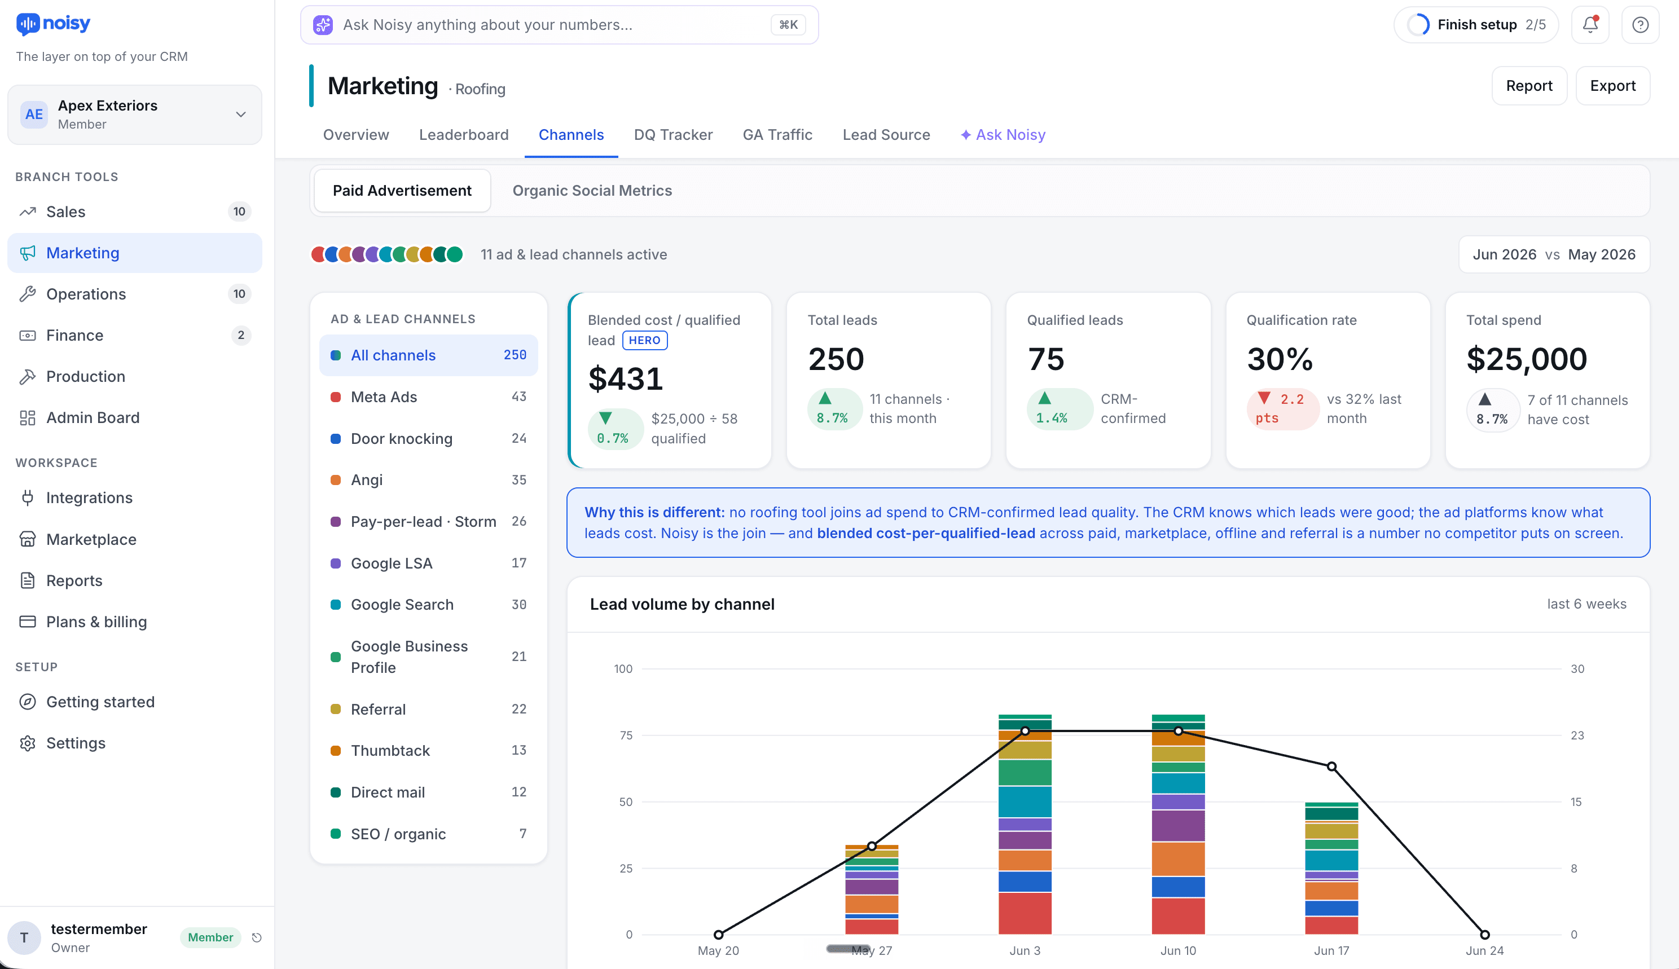1679x969 pixels.
Task: Select All channels filter row
Action: click(x=429, y=355)
